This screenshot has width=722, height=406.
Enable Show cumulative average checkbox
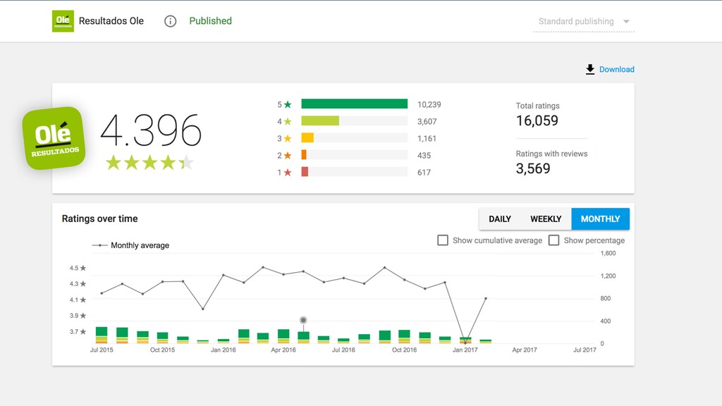(x=443, y=240)
